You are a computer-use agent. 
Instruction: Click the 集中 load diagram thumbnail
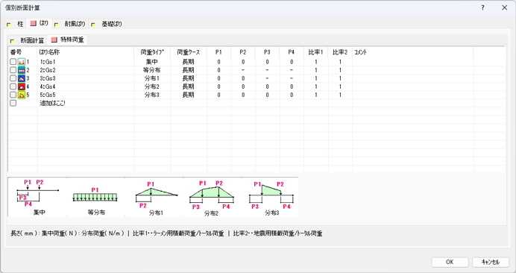tap(37, 197)
